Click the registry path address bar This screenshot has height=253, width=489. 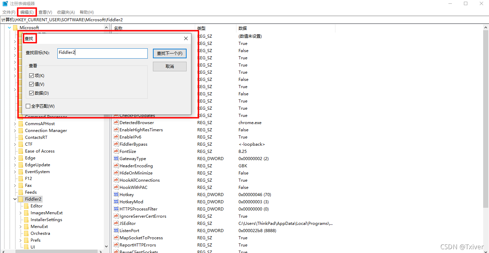(x=244, y=20)
